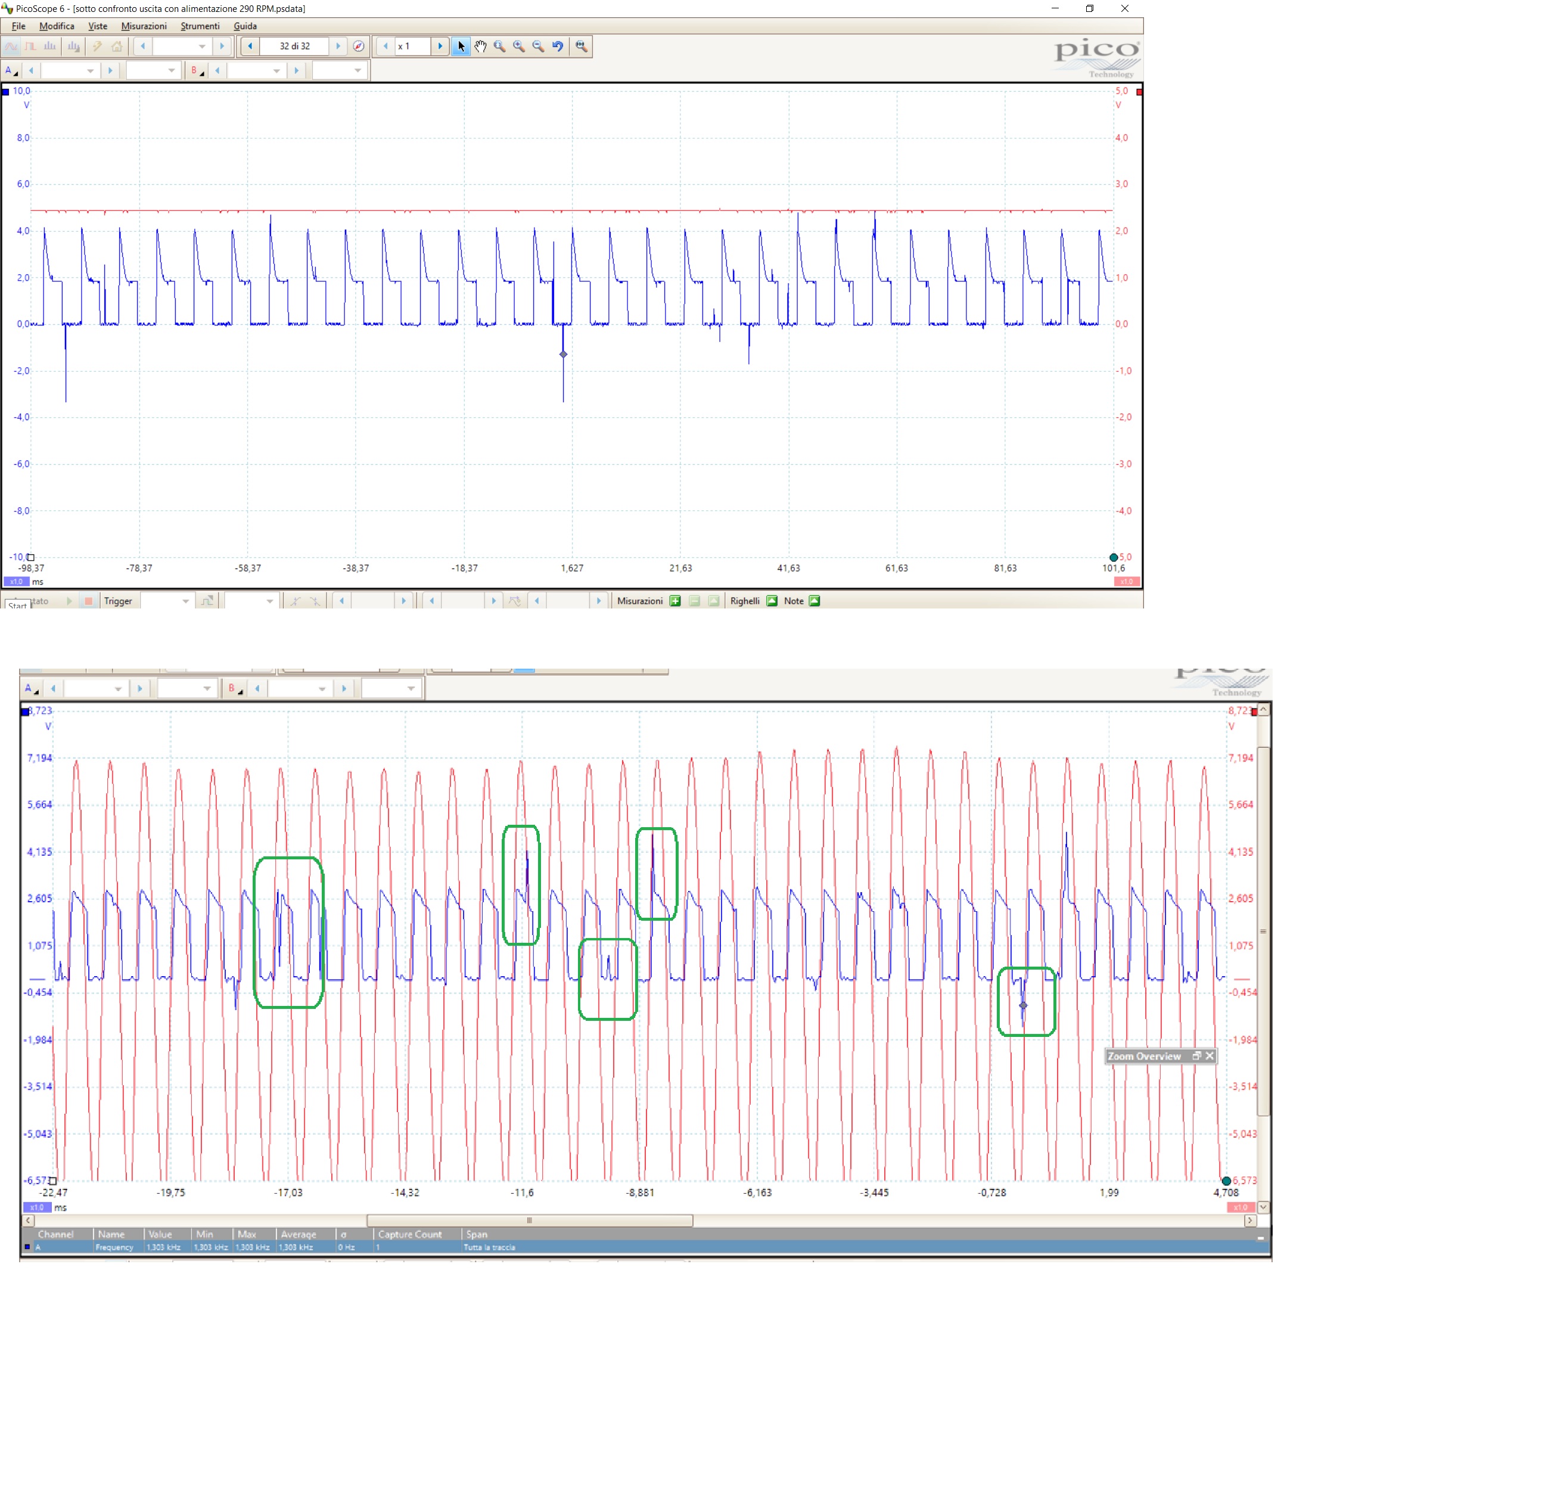The height and width of the screenshot is (1497, 1542).
Task: Open the Misurazioni menu
Action: 144,26
